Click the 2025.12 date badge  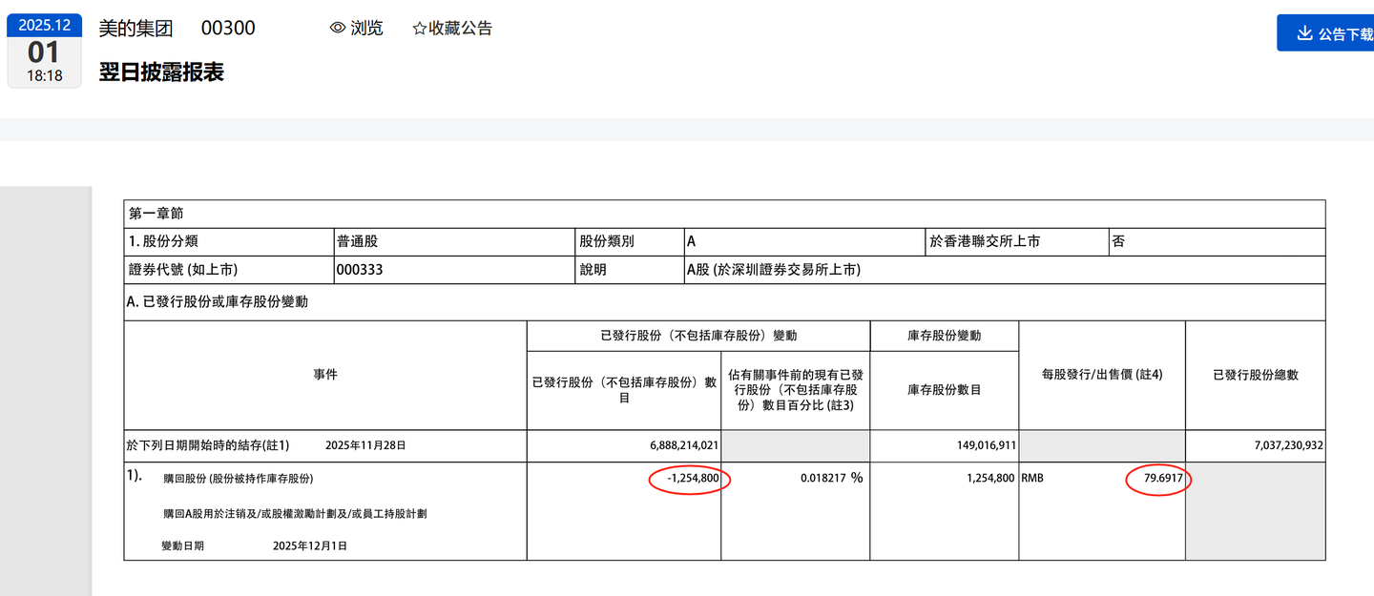[x=44, y=25]
